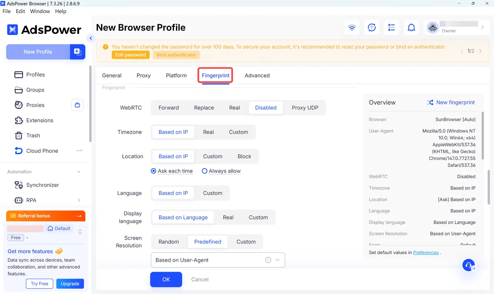
Task: Click the Trash bin icon
Action: 19,135
